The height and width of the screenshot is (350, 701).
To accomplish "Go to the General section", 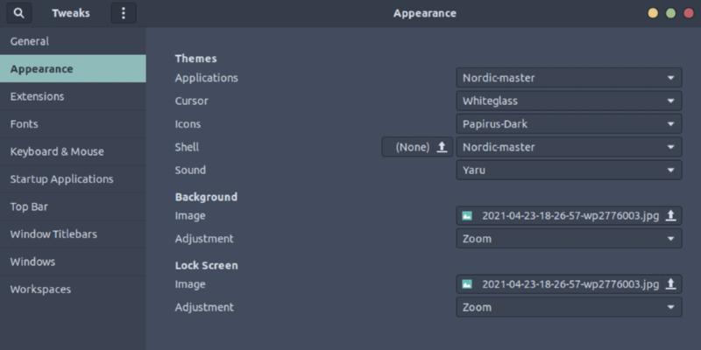I will click(x=30, y=41).
